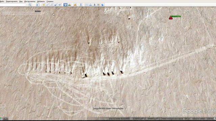Select the add path tool

[x=52, y=5]
